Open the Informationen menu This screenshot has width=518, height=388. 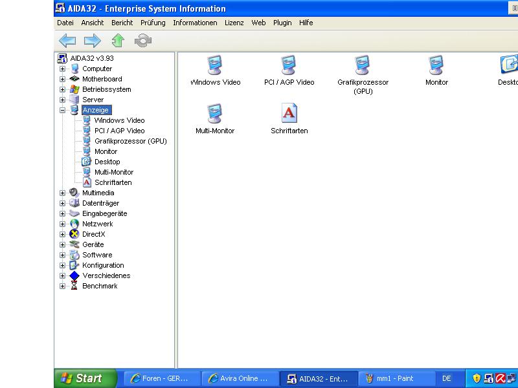(195, 23)
